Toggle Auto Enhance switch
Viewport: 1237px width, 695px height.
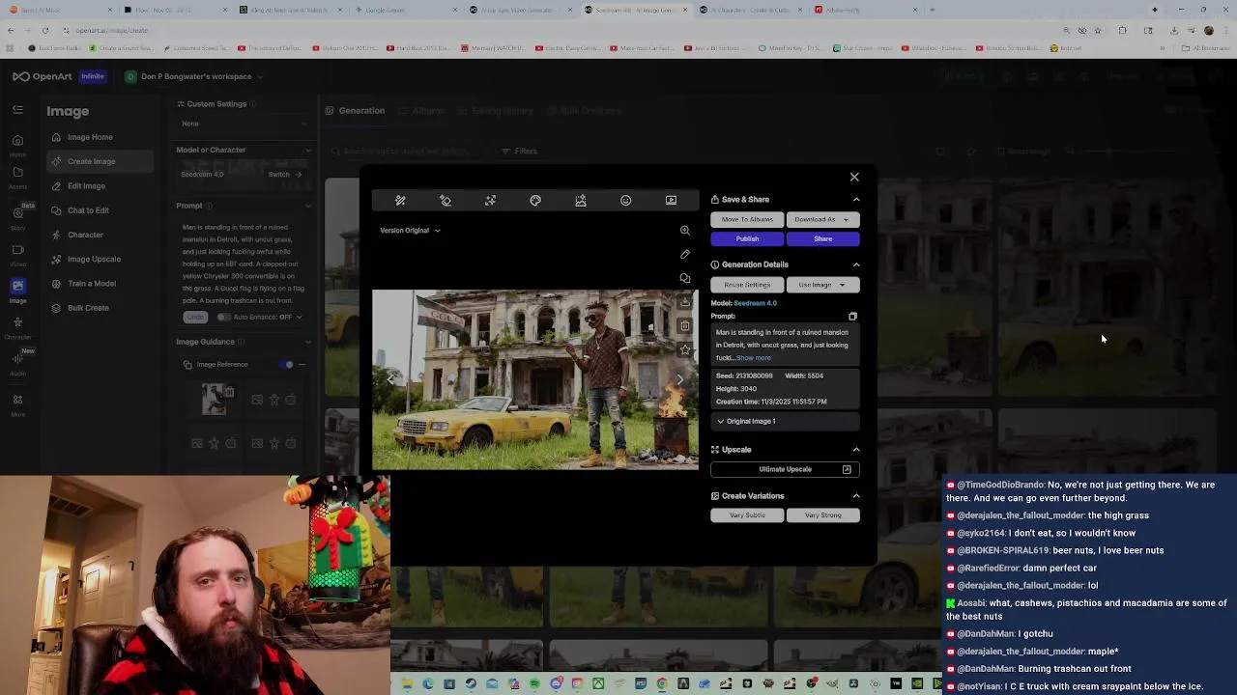(x=224, y=317)
